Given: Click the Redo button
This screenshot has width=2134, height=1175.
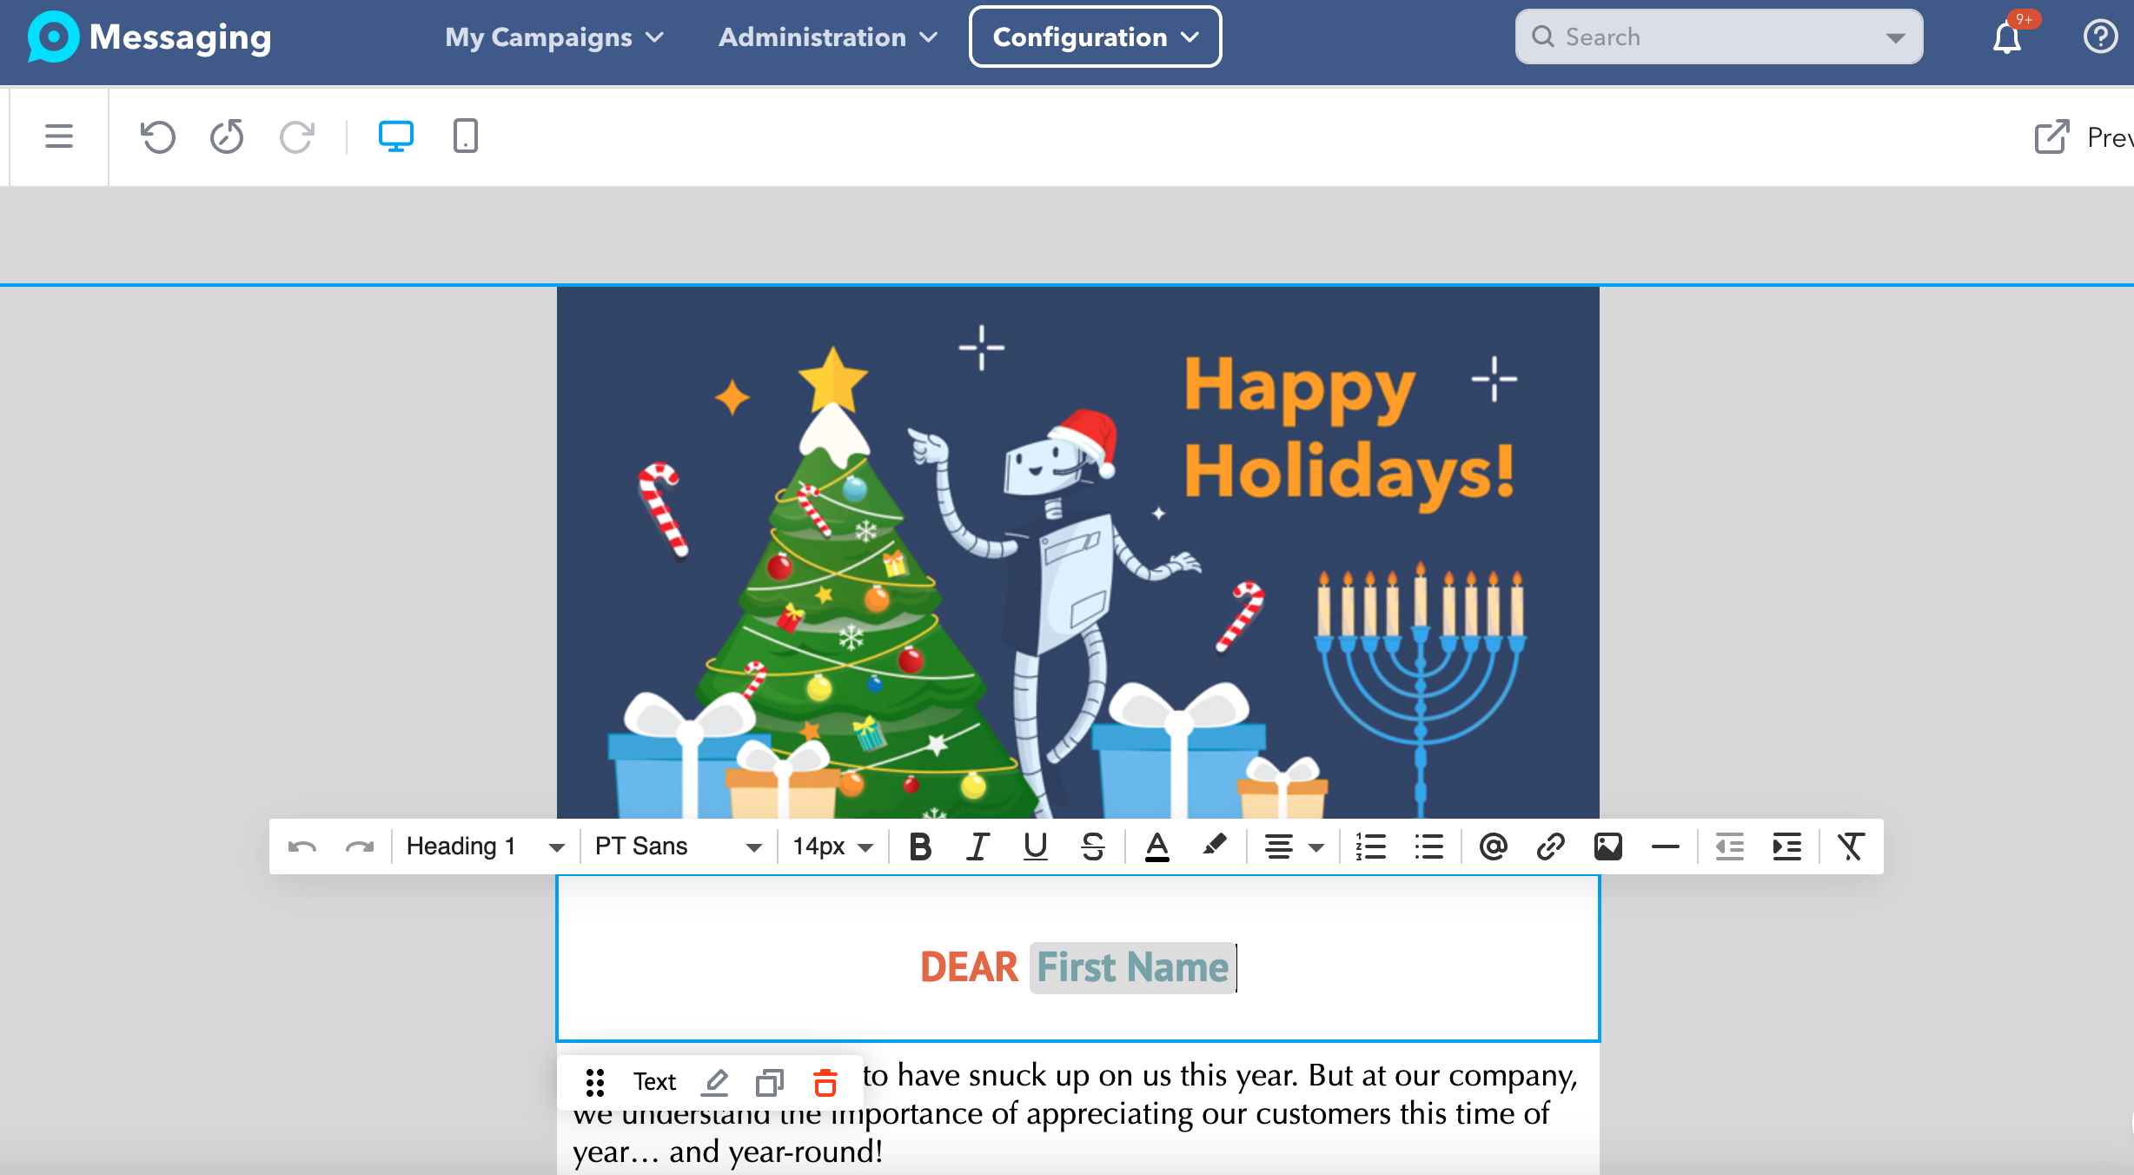Looking at the screenshot, I should click(296, 135).
